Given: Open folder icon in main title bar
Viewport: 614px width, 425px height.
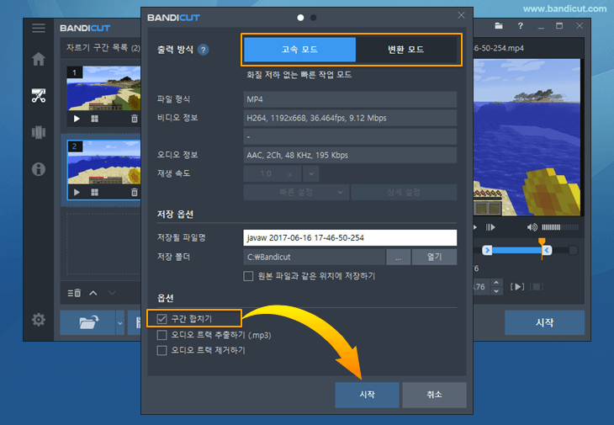Looking at the screenshot, I should 499,26.
